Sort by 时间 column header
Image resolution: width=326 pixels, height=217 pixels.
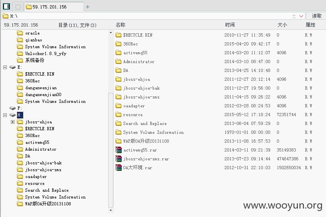coord(230,25)
